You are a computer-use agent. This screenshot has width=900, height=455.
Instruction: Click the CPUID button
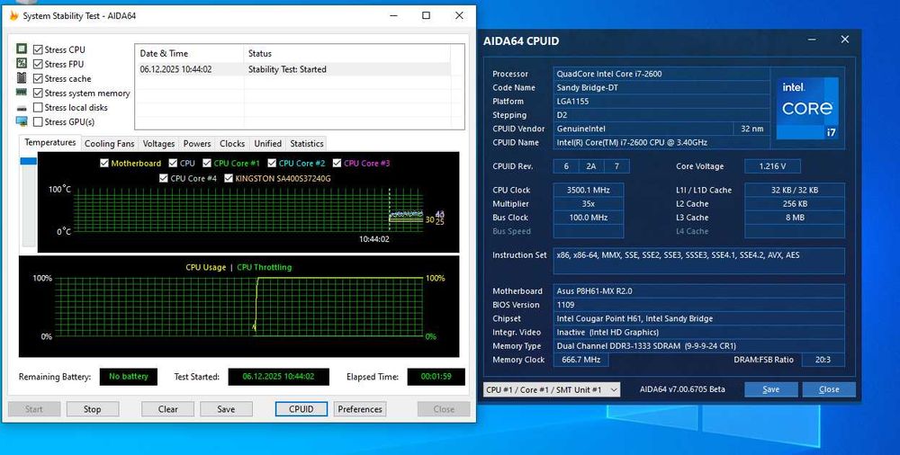click(301, 409)
